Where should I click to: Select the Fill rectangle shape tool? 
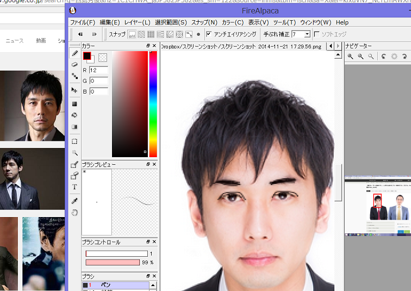pyautogui.click(x=74, y=104)
